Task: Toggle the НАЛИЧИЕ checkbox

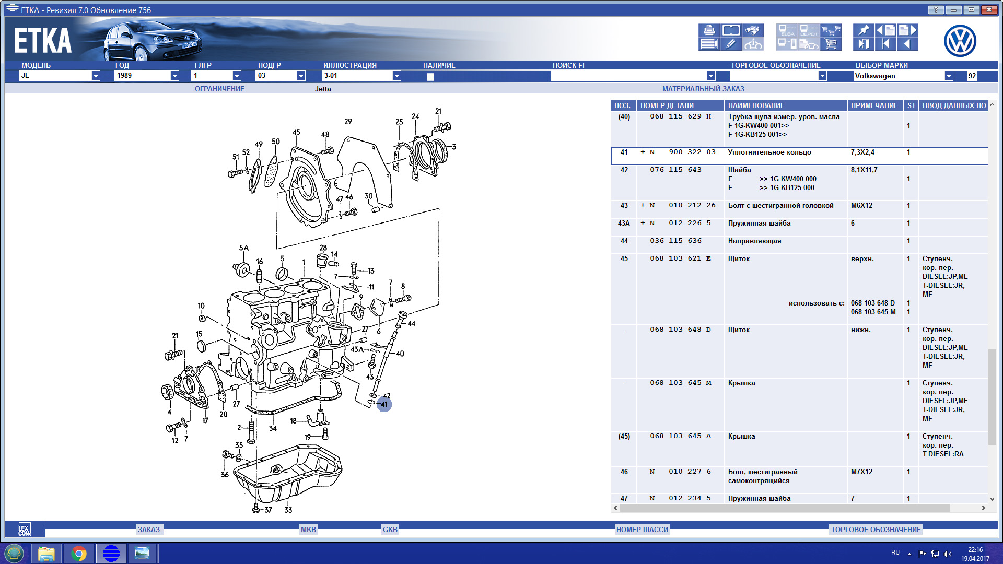Action: coord(430,76)
